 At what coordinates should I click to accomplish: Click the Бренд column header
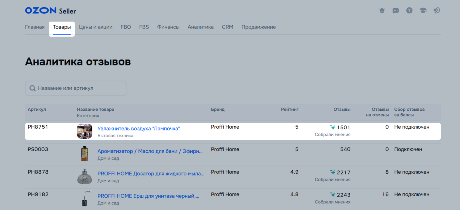218,110
